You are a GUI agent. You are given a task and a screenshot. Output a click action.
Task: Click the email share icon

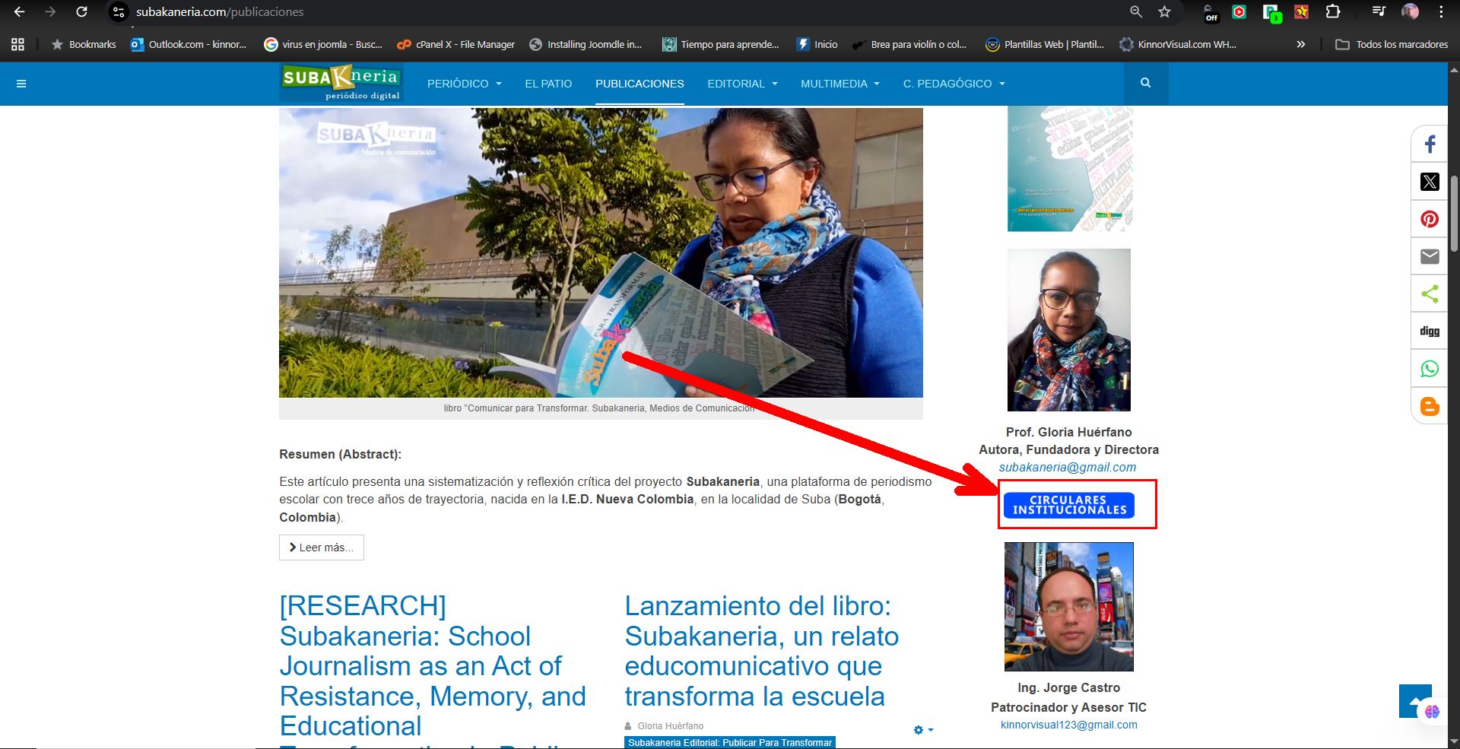point(1430,256)
